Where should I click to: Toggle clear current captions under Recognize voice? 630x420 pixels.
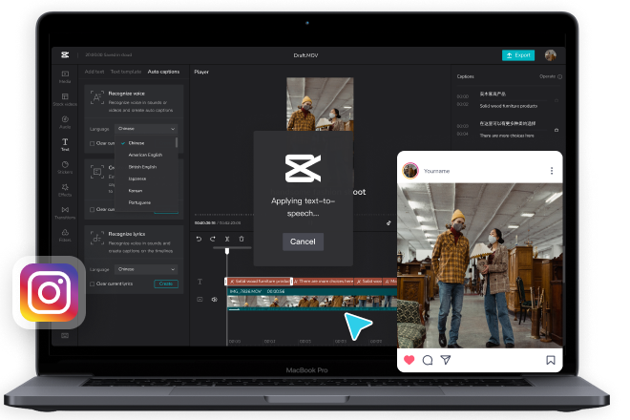pyautogui.click(x=93, y=143)
